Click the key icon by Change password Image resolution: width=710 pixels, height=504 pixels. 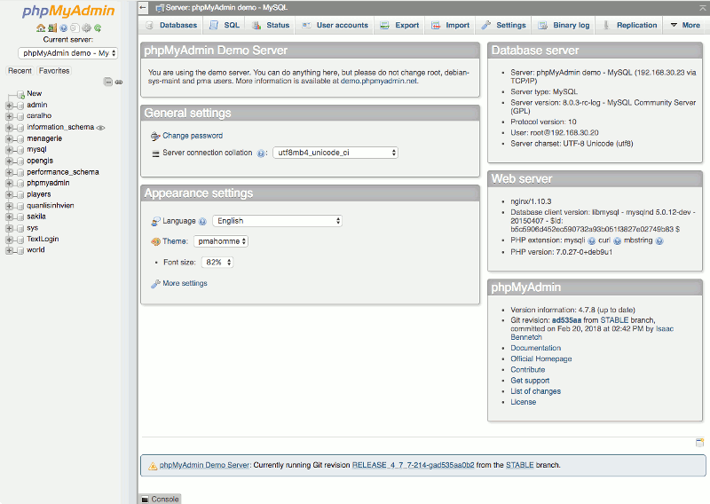coord(155,136)
